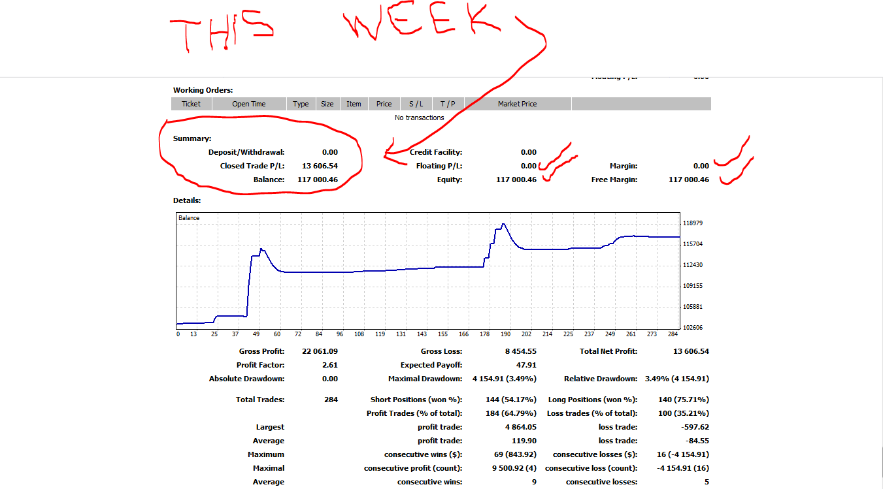Click consecutive losses value 16 (-4 154.91)
The image size is (883, 489).
683,454
